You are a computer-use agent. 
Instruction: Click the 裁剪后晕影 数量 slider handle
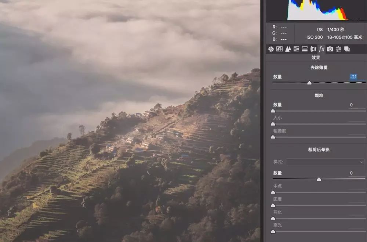[x=319, y=179]
